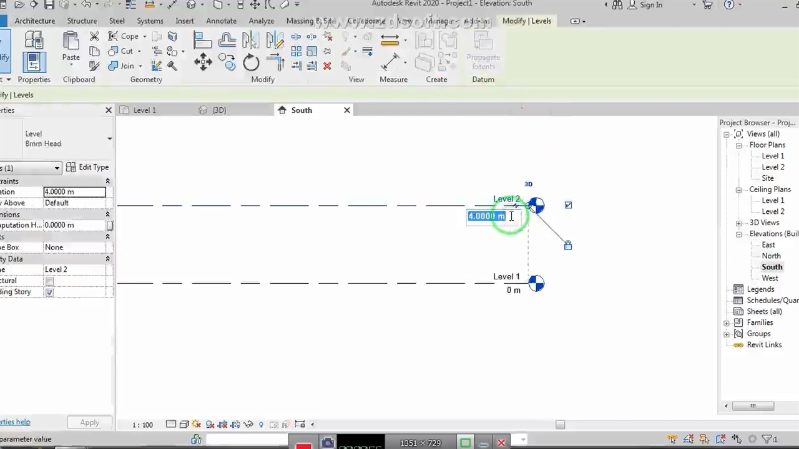Uncheck the Building Story checkbox
The width and height of the screenshot is (799, 449).
[x=49, y=292]
